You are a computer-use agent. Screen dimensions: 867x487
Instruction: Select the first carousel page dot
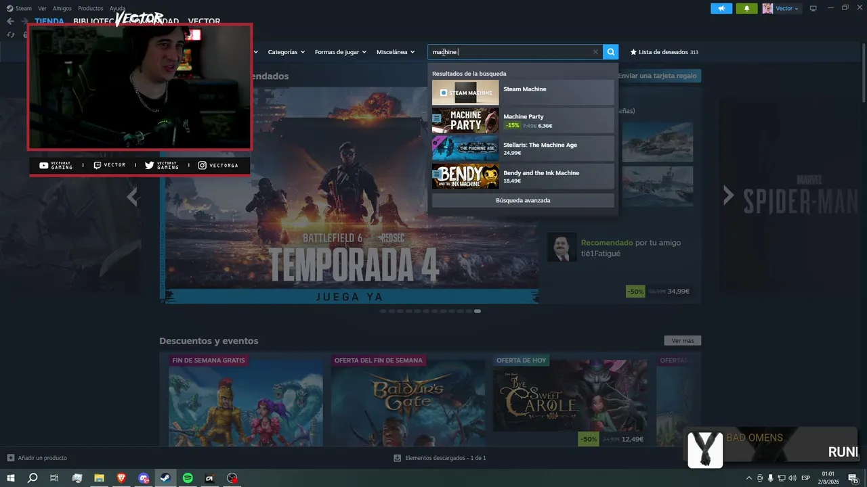[383, 311]
